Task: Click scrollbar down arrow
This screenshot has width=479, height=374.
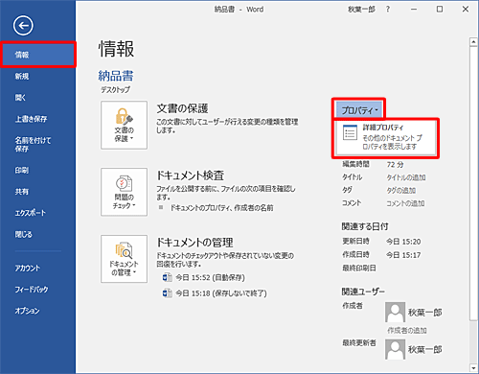Action: tap(473, 368)
